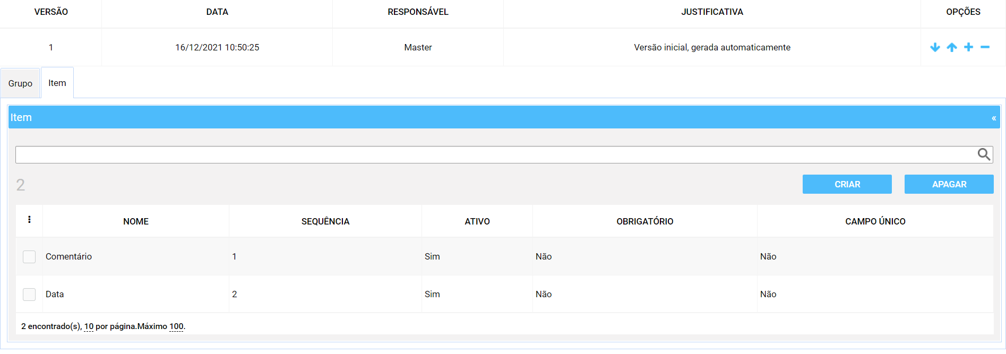Change the maximum 100 setting
The width and height of the screenshot is (1006, 354).
click(x=176, y=326)
